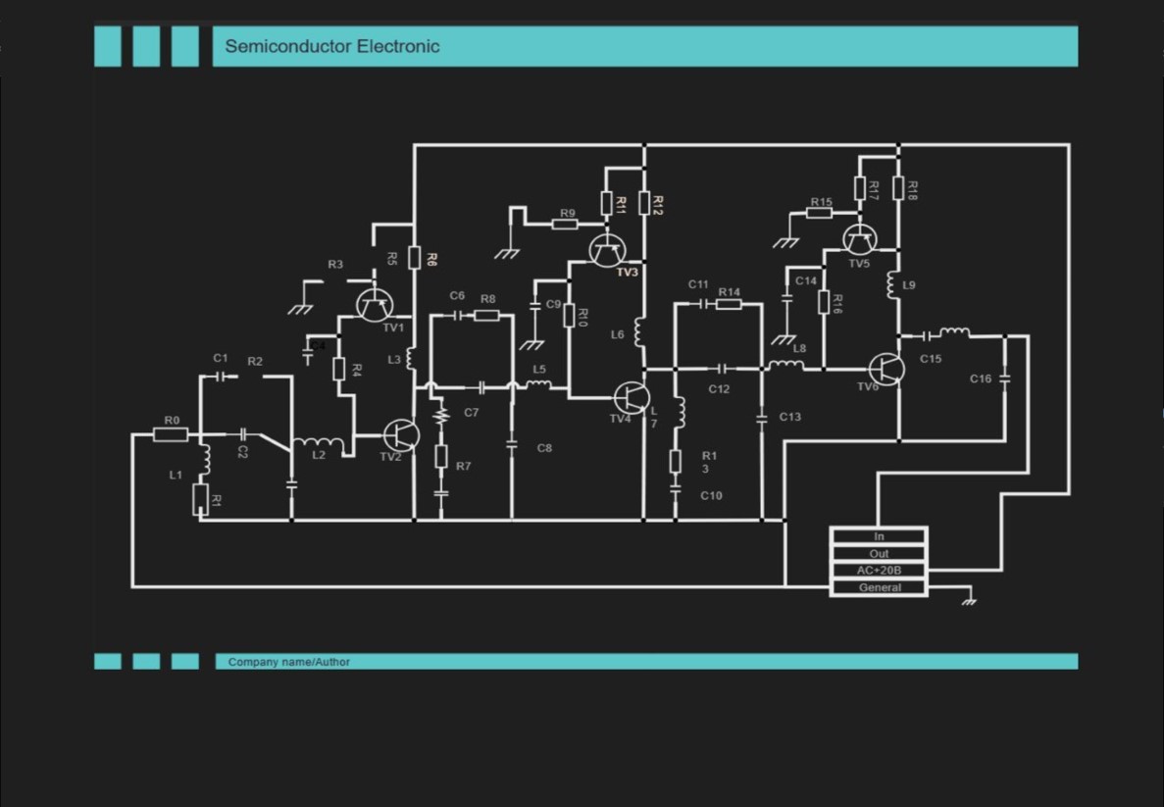
Task: Expand the In connector row
Action: [878, 536]
